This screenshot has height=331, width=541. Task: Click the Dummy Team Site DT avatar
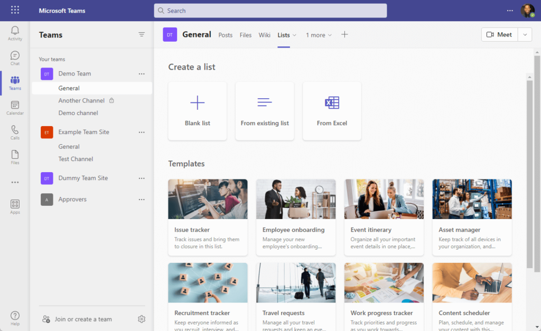pos(47,178)
